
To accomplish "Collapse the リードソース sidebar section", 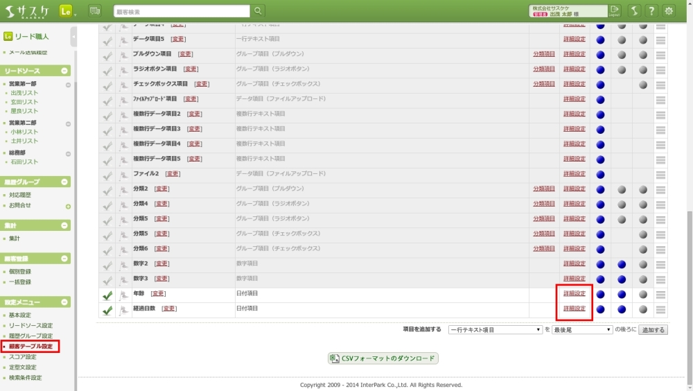I will [64, 71].
